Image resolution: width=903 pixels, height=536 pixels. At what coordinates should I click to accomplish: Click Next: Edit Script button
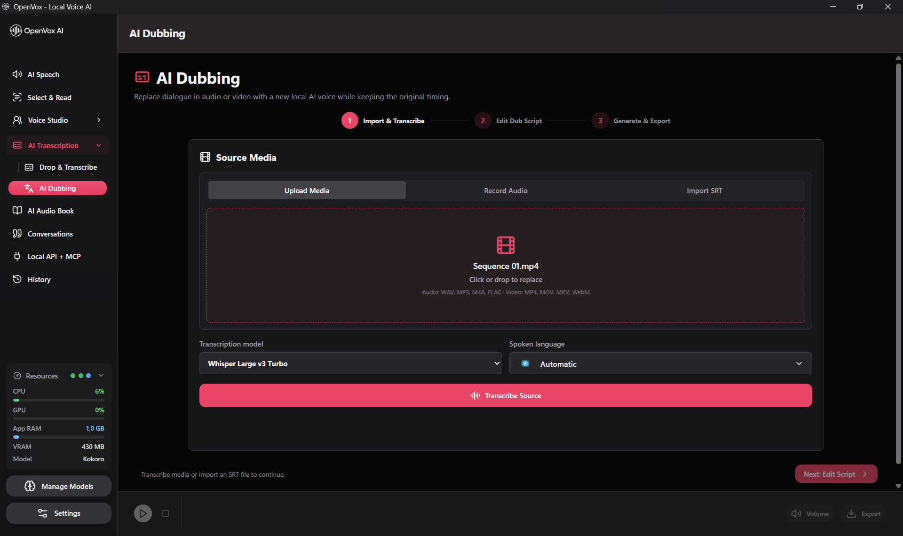[x=836, y=474]
